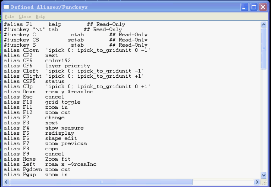Viewport: 271px width, 187px height.
Task: Click the 'alias Down roam y $roamInc' line
Action: [48, 91]
